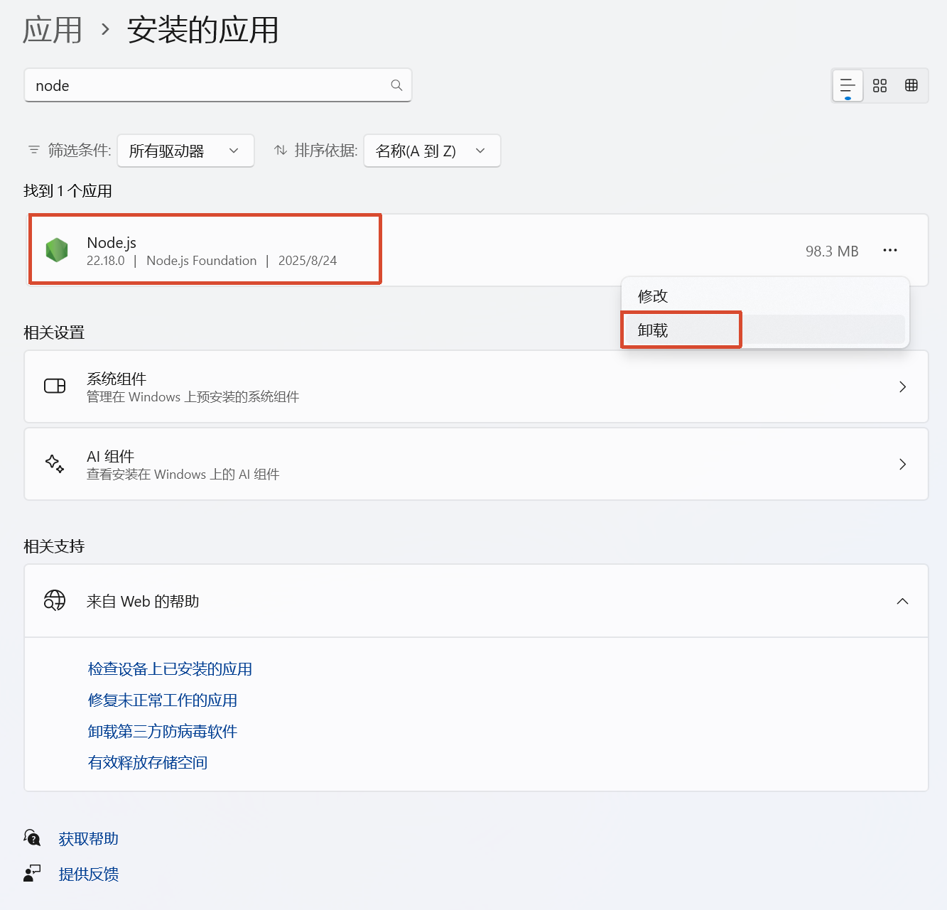
Task: Click the filter icon beside 筛选条件
Action: [33, 150]
